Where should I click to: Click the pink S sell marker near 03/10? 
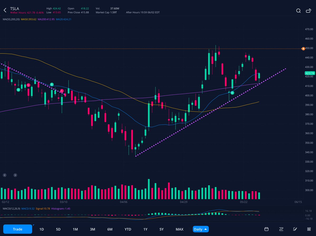(x=62, y=91)
